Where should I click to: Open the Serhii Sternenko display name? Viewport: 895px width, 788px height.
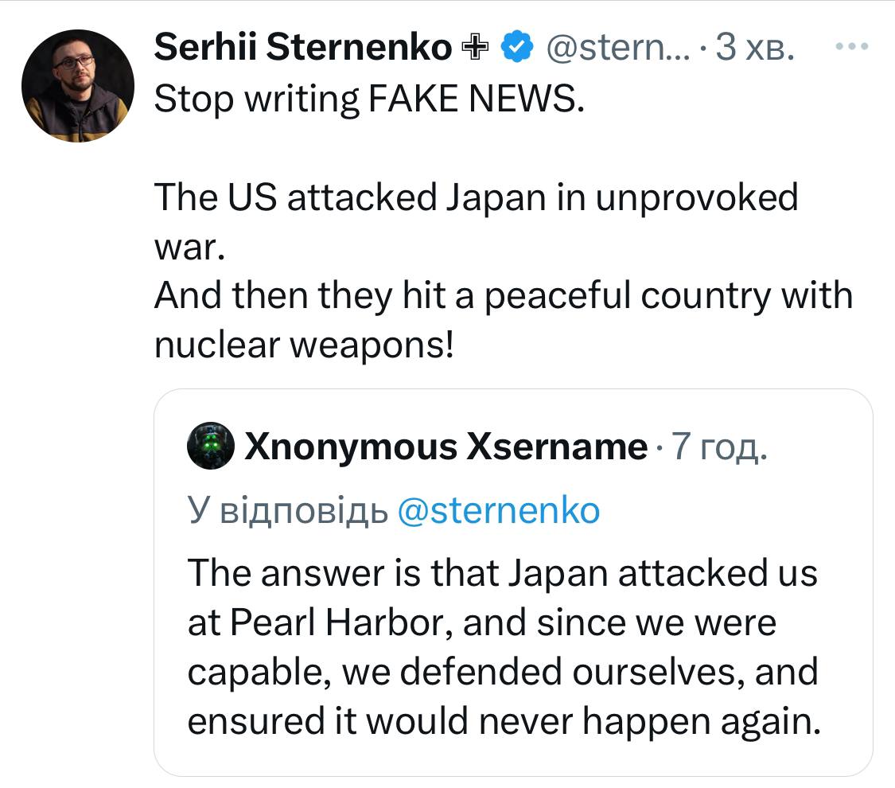click(x=302, y=49)
